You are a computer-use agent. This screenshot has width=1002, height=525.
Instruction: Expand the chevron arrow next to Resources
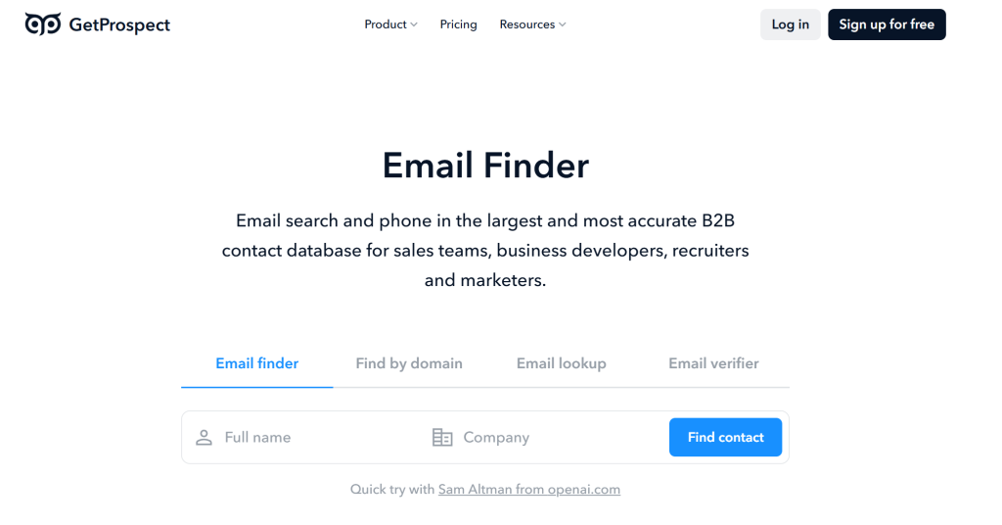tap(563, 24)
